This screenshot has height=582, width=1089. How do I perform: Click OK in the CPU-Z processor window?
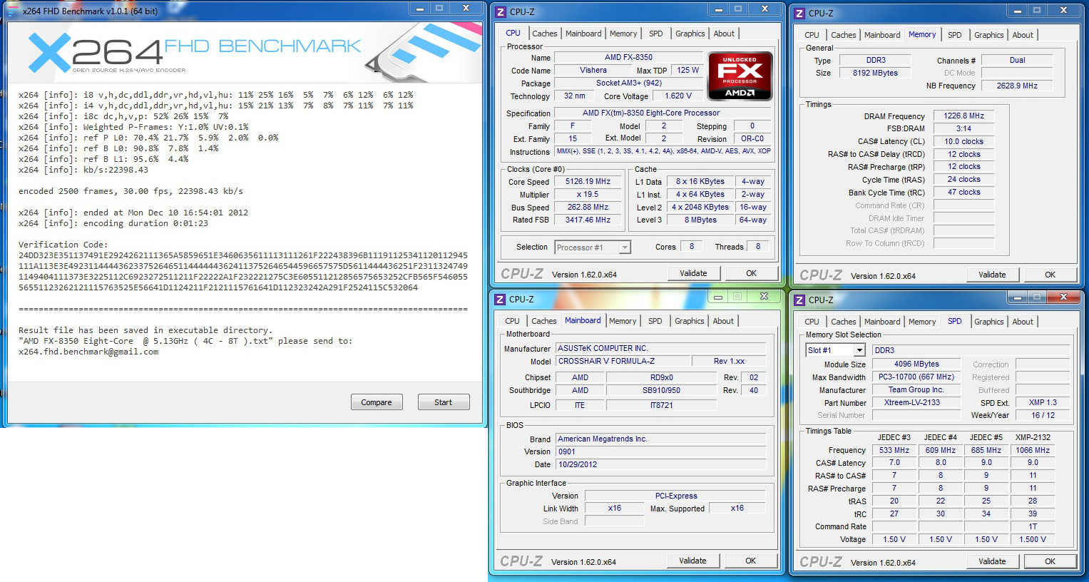[751, 273]
